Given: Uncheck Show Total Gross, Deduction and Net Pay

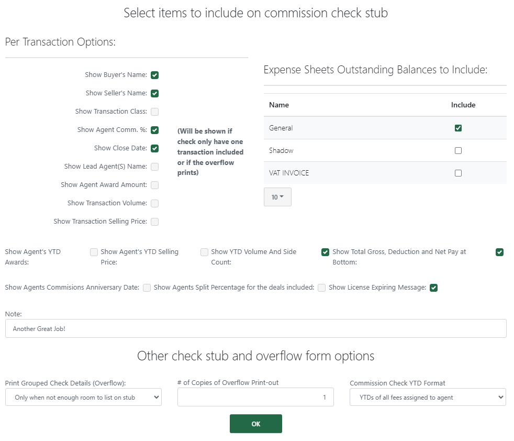Looking at the screenshot, I should click(x=325, y=252).
